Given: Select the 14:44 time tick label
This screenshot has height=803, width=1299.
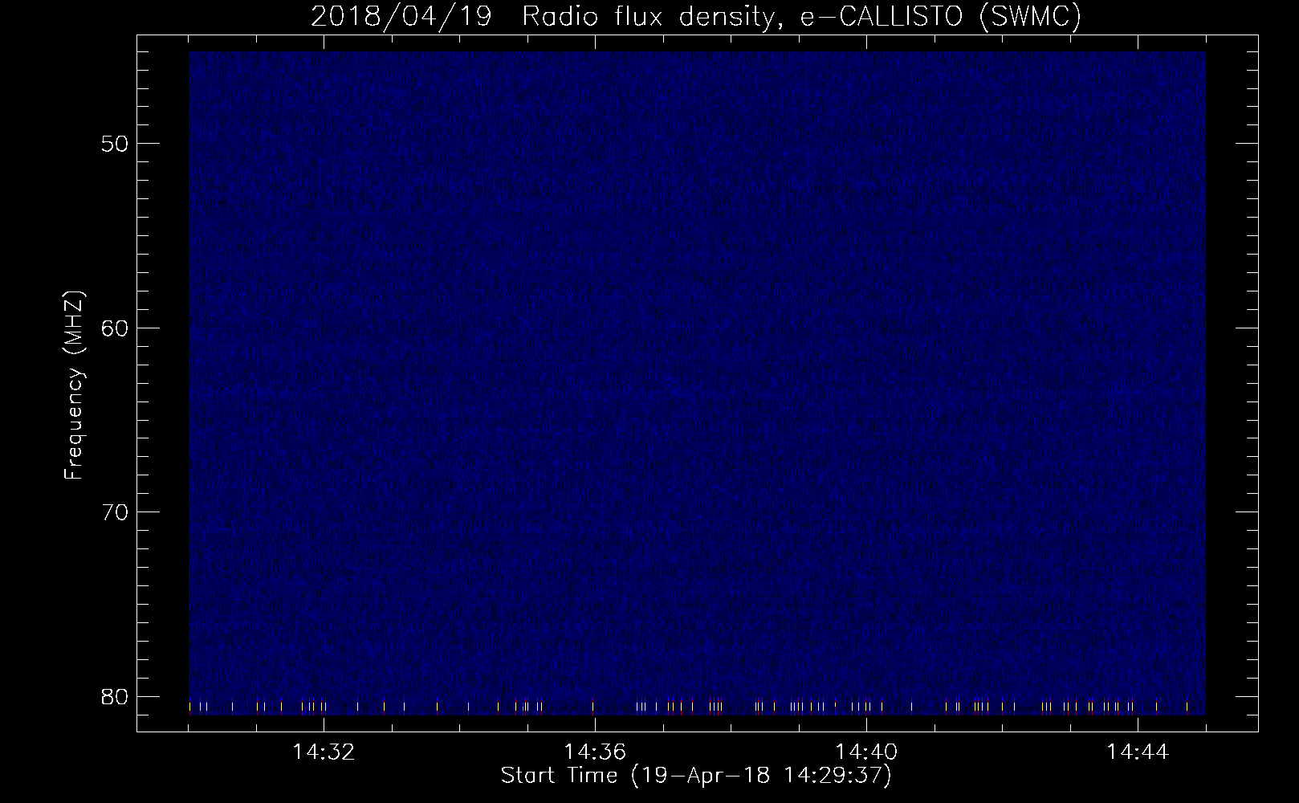Looking at the screenshot, I should [x=1138, y=752].
